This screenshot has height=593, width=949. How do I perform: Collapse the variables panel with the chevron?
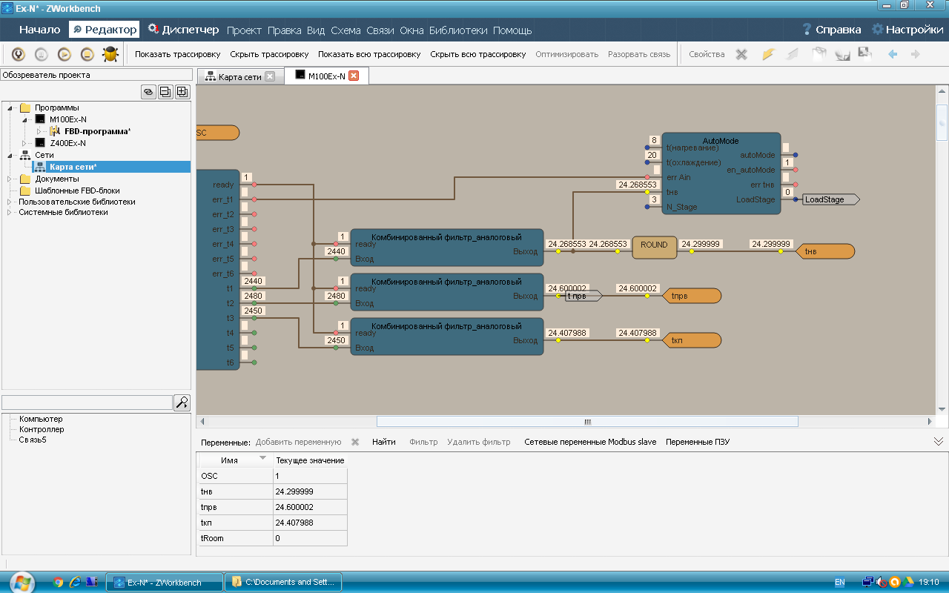pyautogui.click(x=938, y=441)
